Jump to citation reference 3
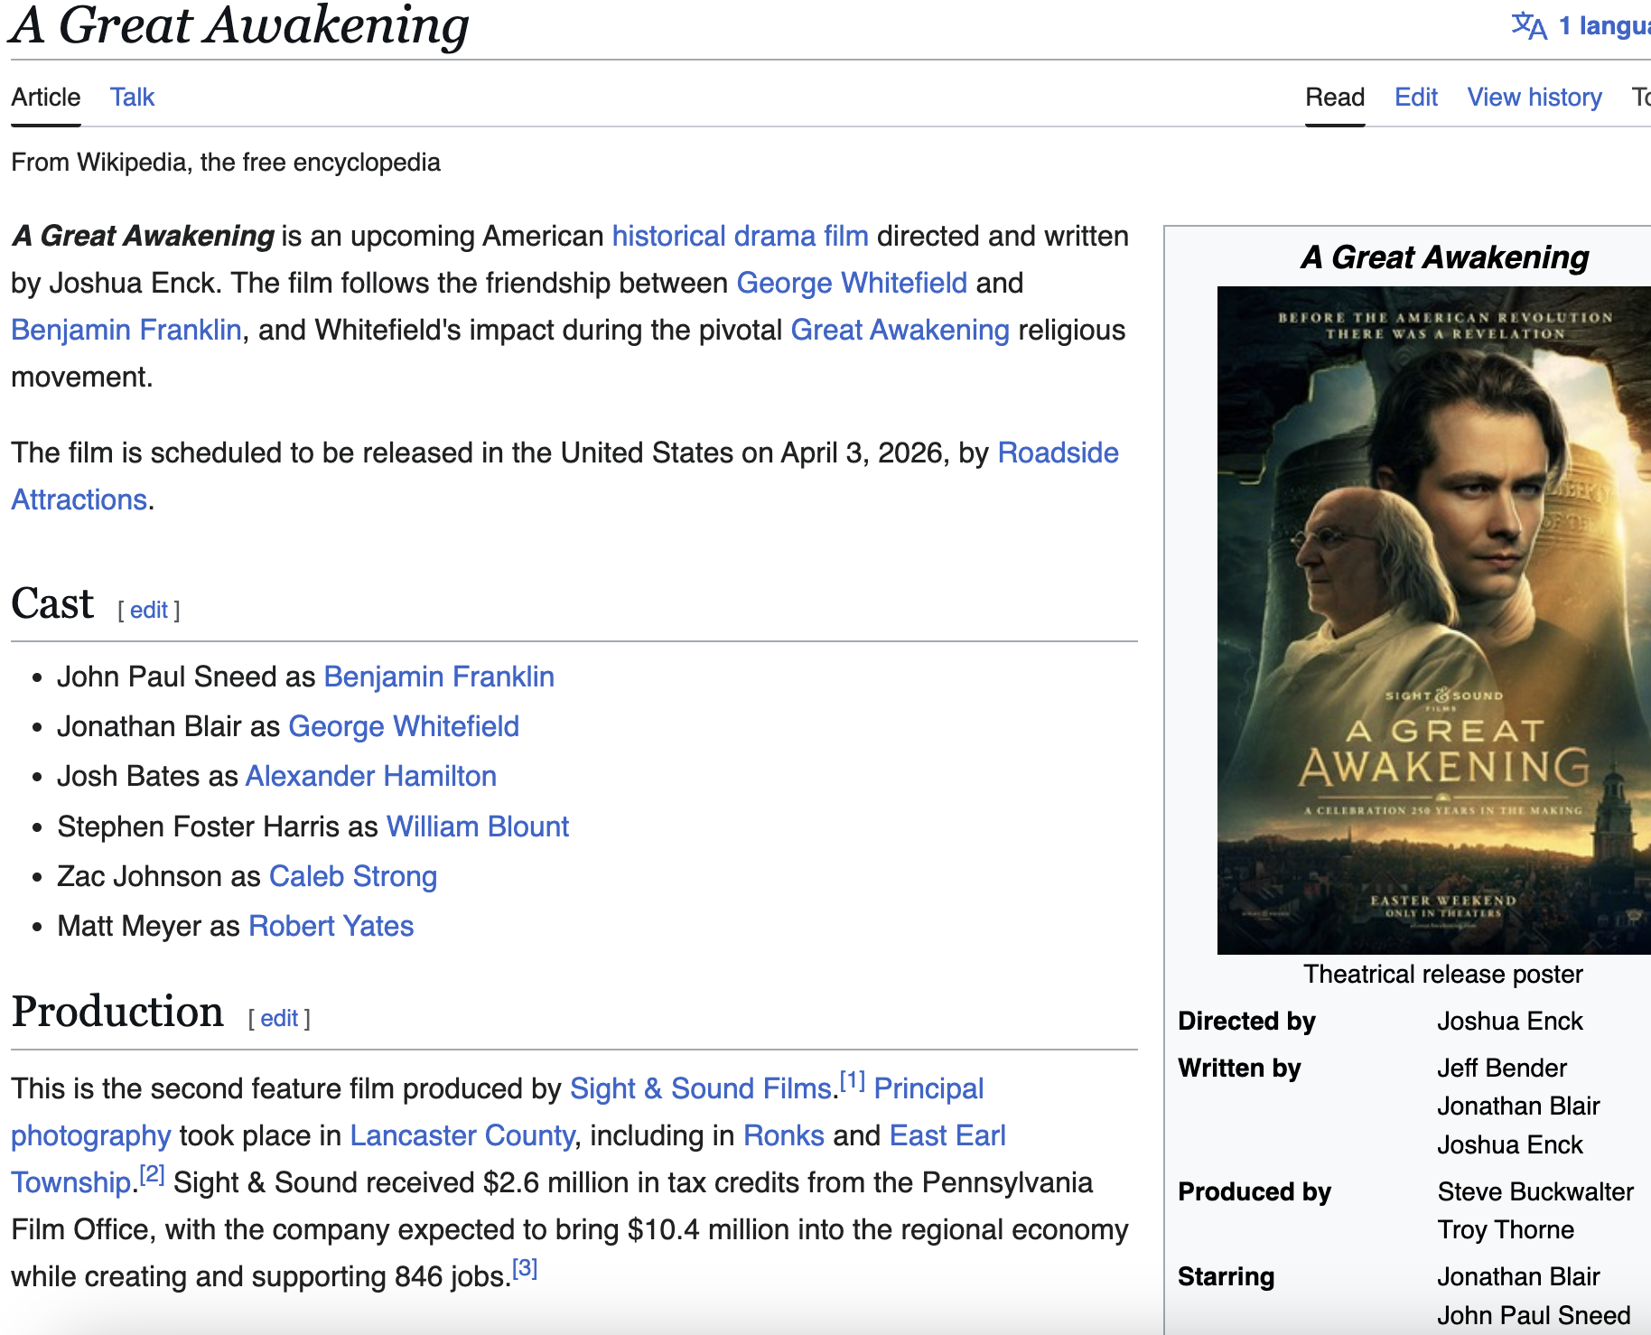 click(x=525, y=1269)
